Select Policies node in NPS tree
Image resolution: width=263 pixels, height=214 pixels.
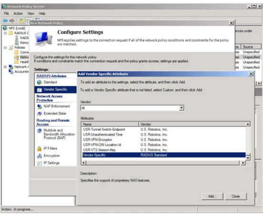(20, 47)
